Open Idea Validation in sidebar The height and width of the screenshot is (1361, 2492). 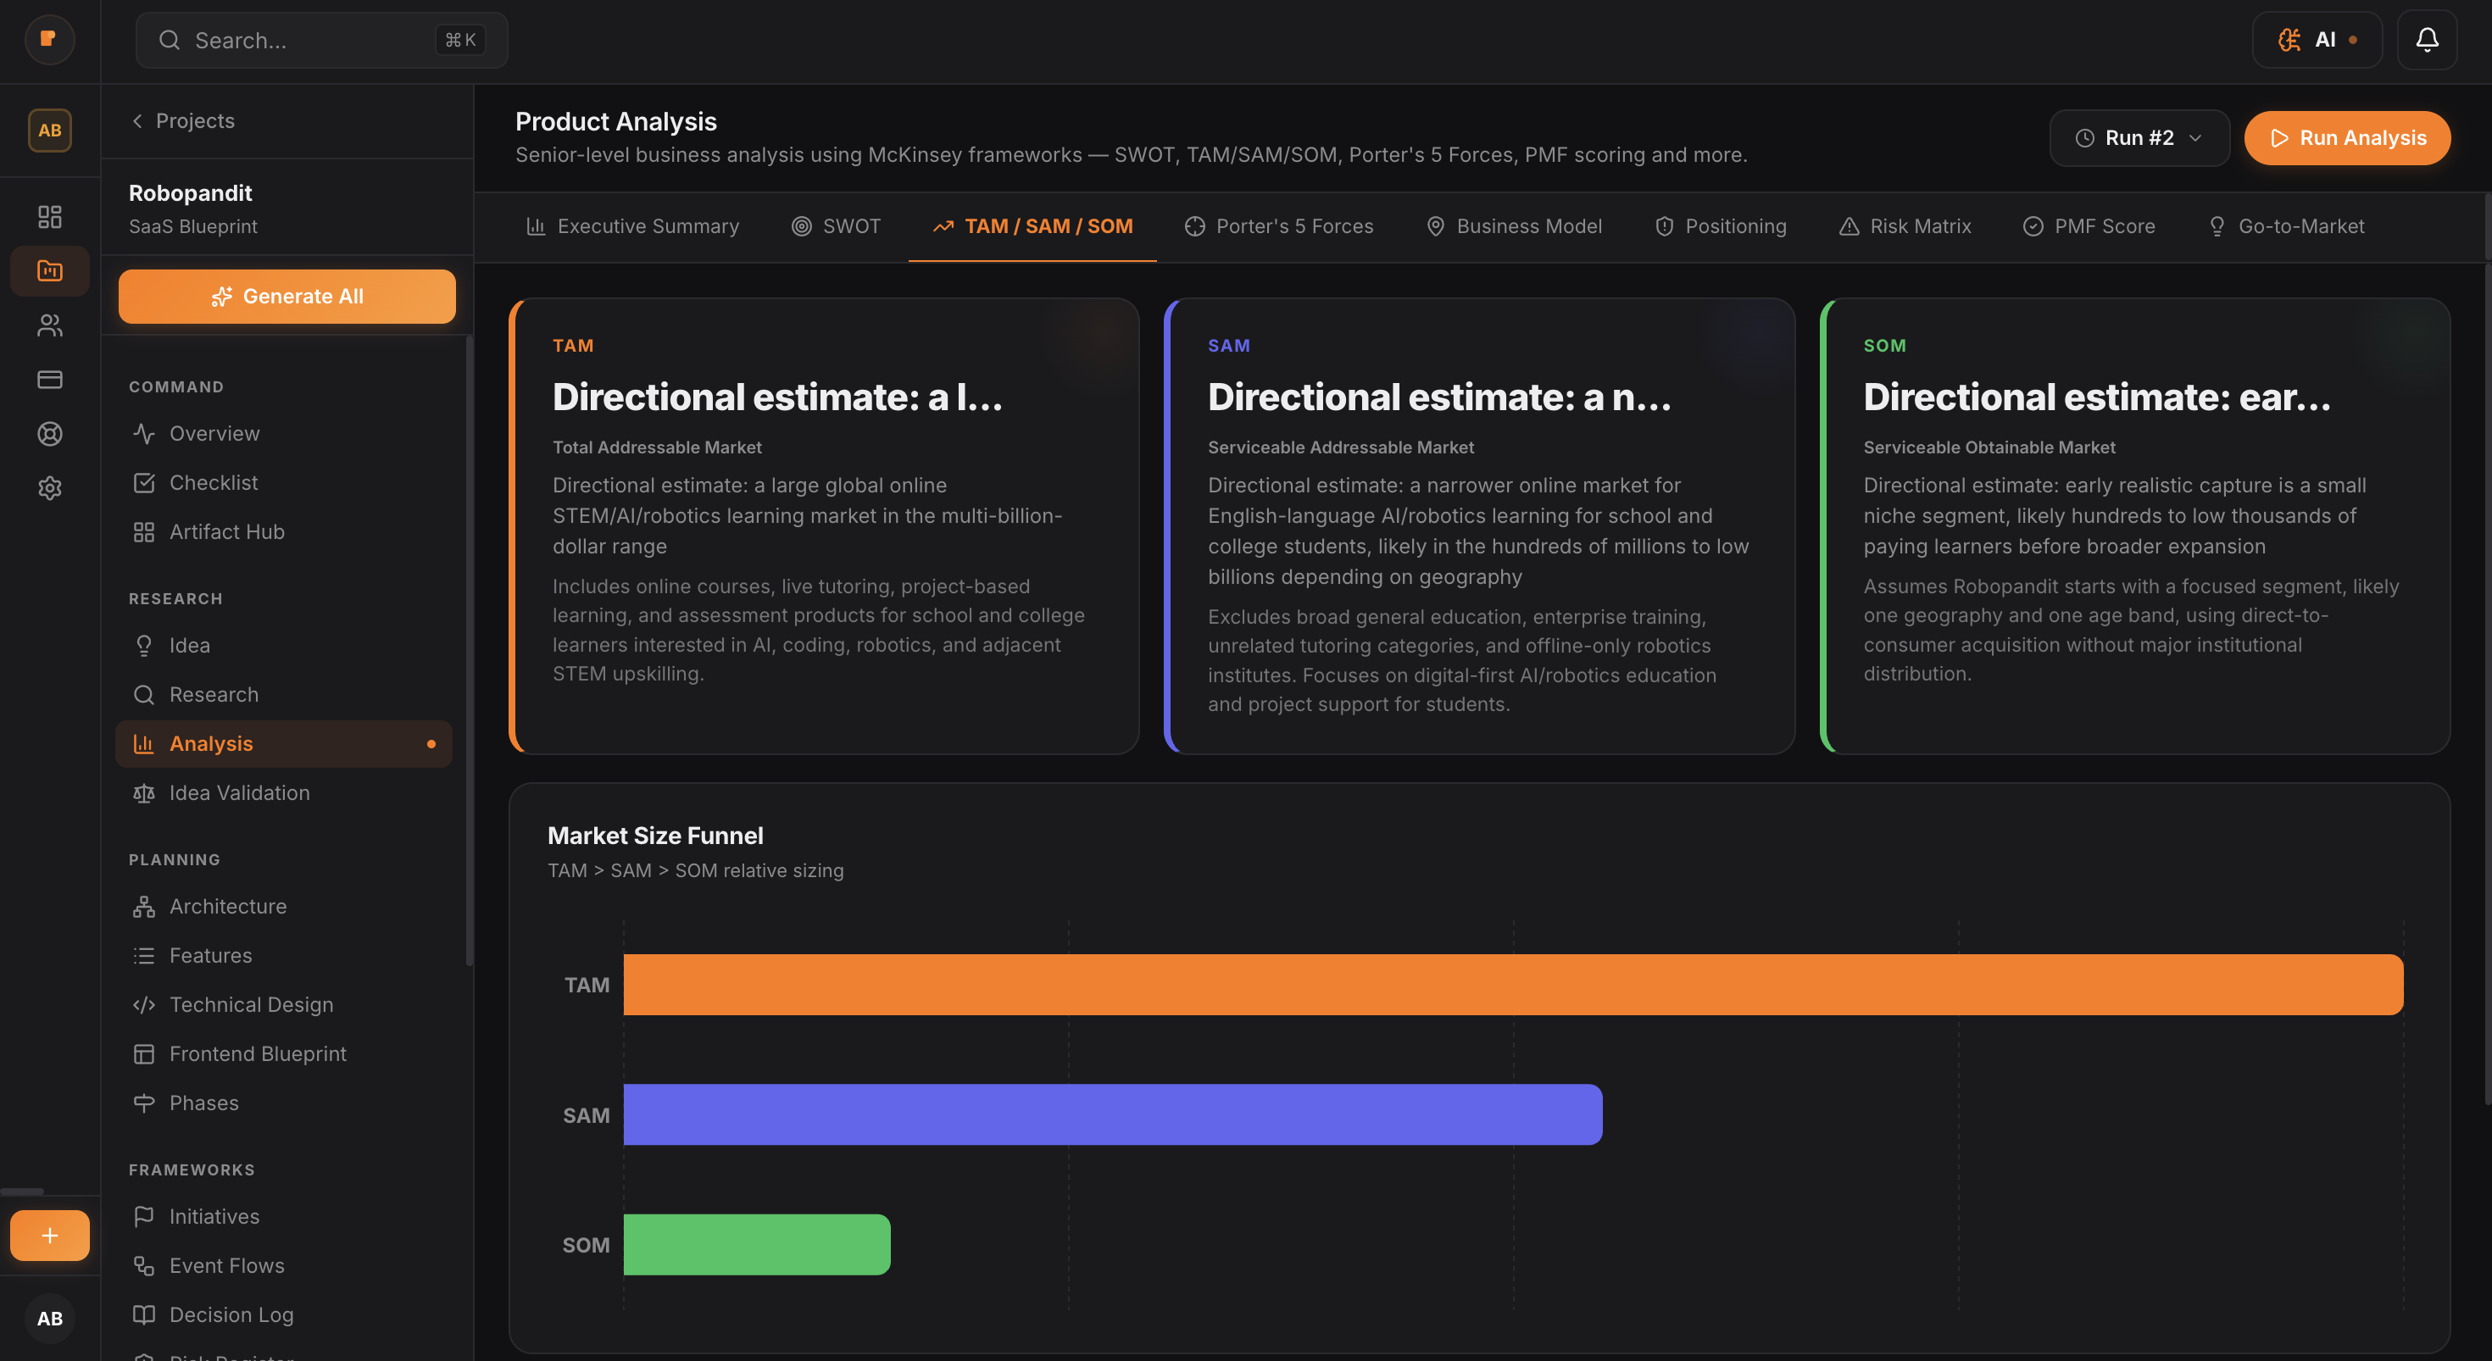click(x=239, y=792)
